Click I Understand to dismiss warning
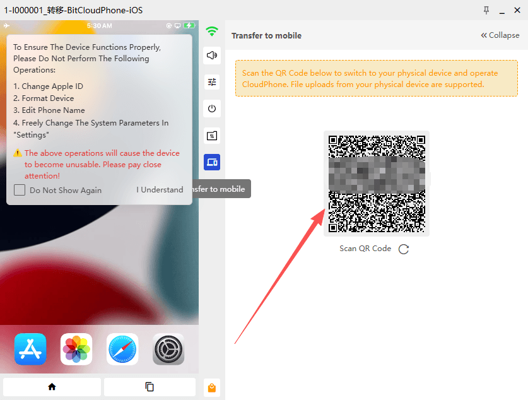Image resolution: width=528 pixels, height=400 pixels. click(160, 190)
